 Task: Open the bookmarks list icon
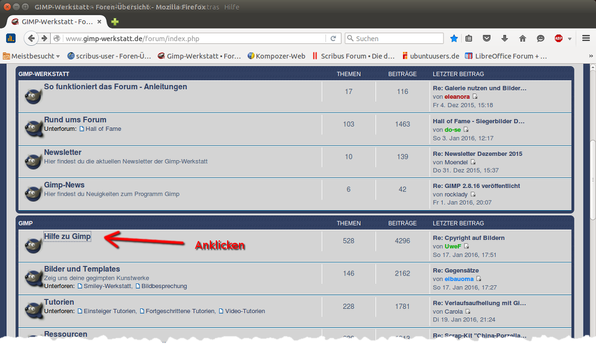point(468,38)
